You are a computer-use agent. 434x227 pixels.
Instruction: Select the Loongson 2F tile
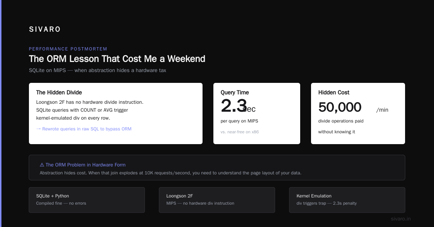tap(217, 200)
